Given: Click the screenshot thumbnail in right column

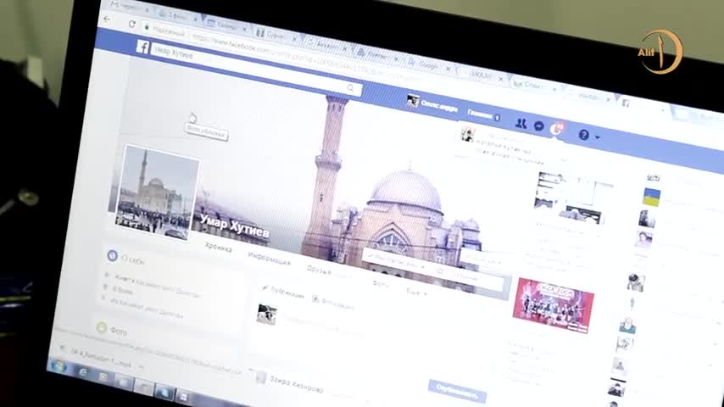Looking at the screenshot, I should [x=571, y=198].
